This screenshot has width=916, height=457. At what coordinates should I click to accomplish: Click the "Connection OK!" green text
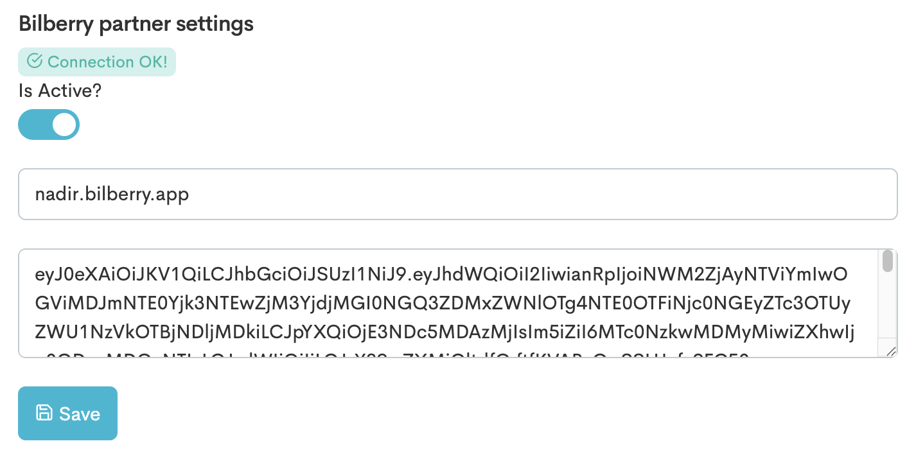pos(107,62)
